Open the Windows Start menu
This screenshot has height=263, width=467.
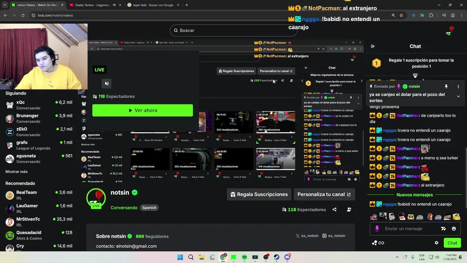point(180,257)
